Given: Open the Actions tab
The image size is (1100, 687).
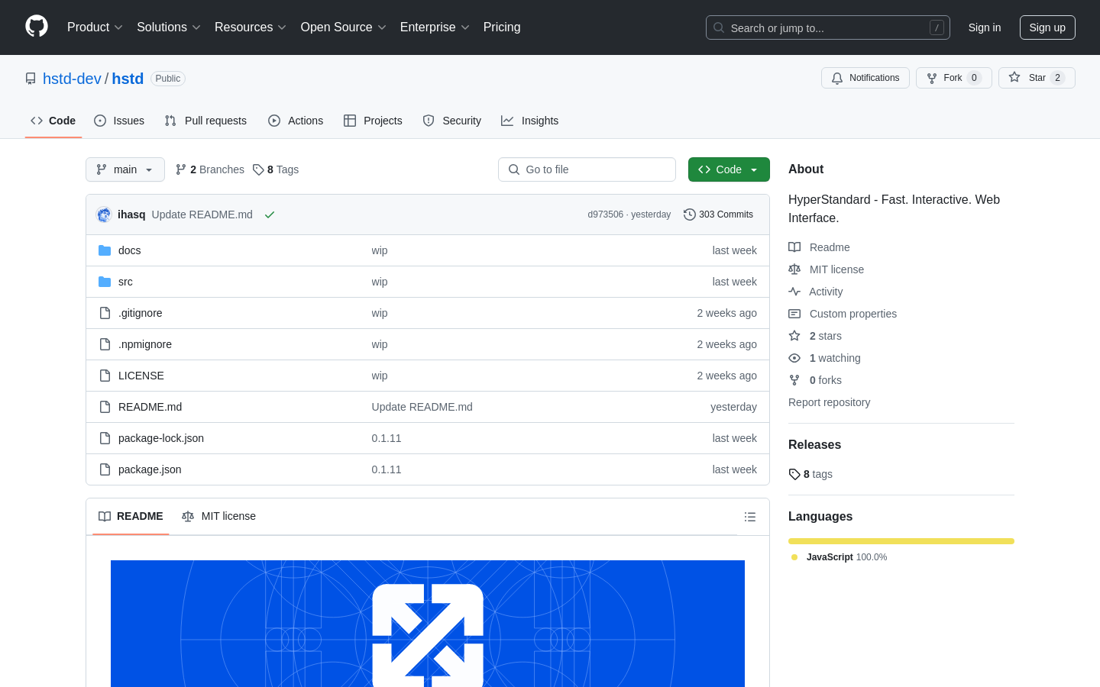Looking at the screenshot, I should pyautogui.click(x=296, y=121).
